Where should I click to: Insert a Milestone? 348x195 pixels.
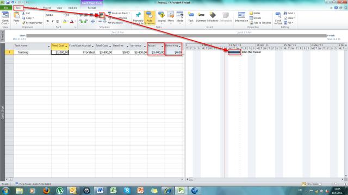click(x=213, y=17)
